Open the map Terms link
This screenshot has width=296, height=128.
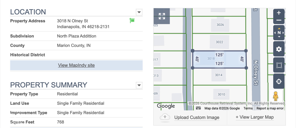pos(248,108)
